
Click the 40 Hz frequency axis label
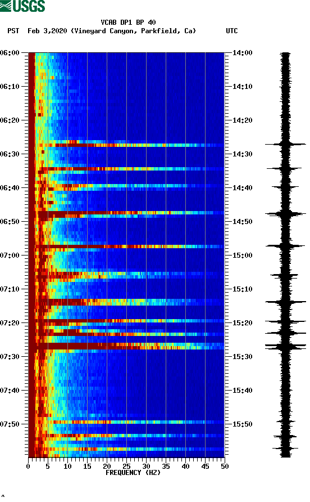[185, 467]
